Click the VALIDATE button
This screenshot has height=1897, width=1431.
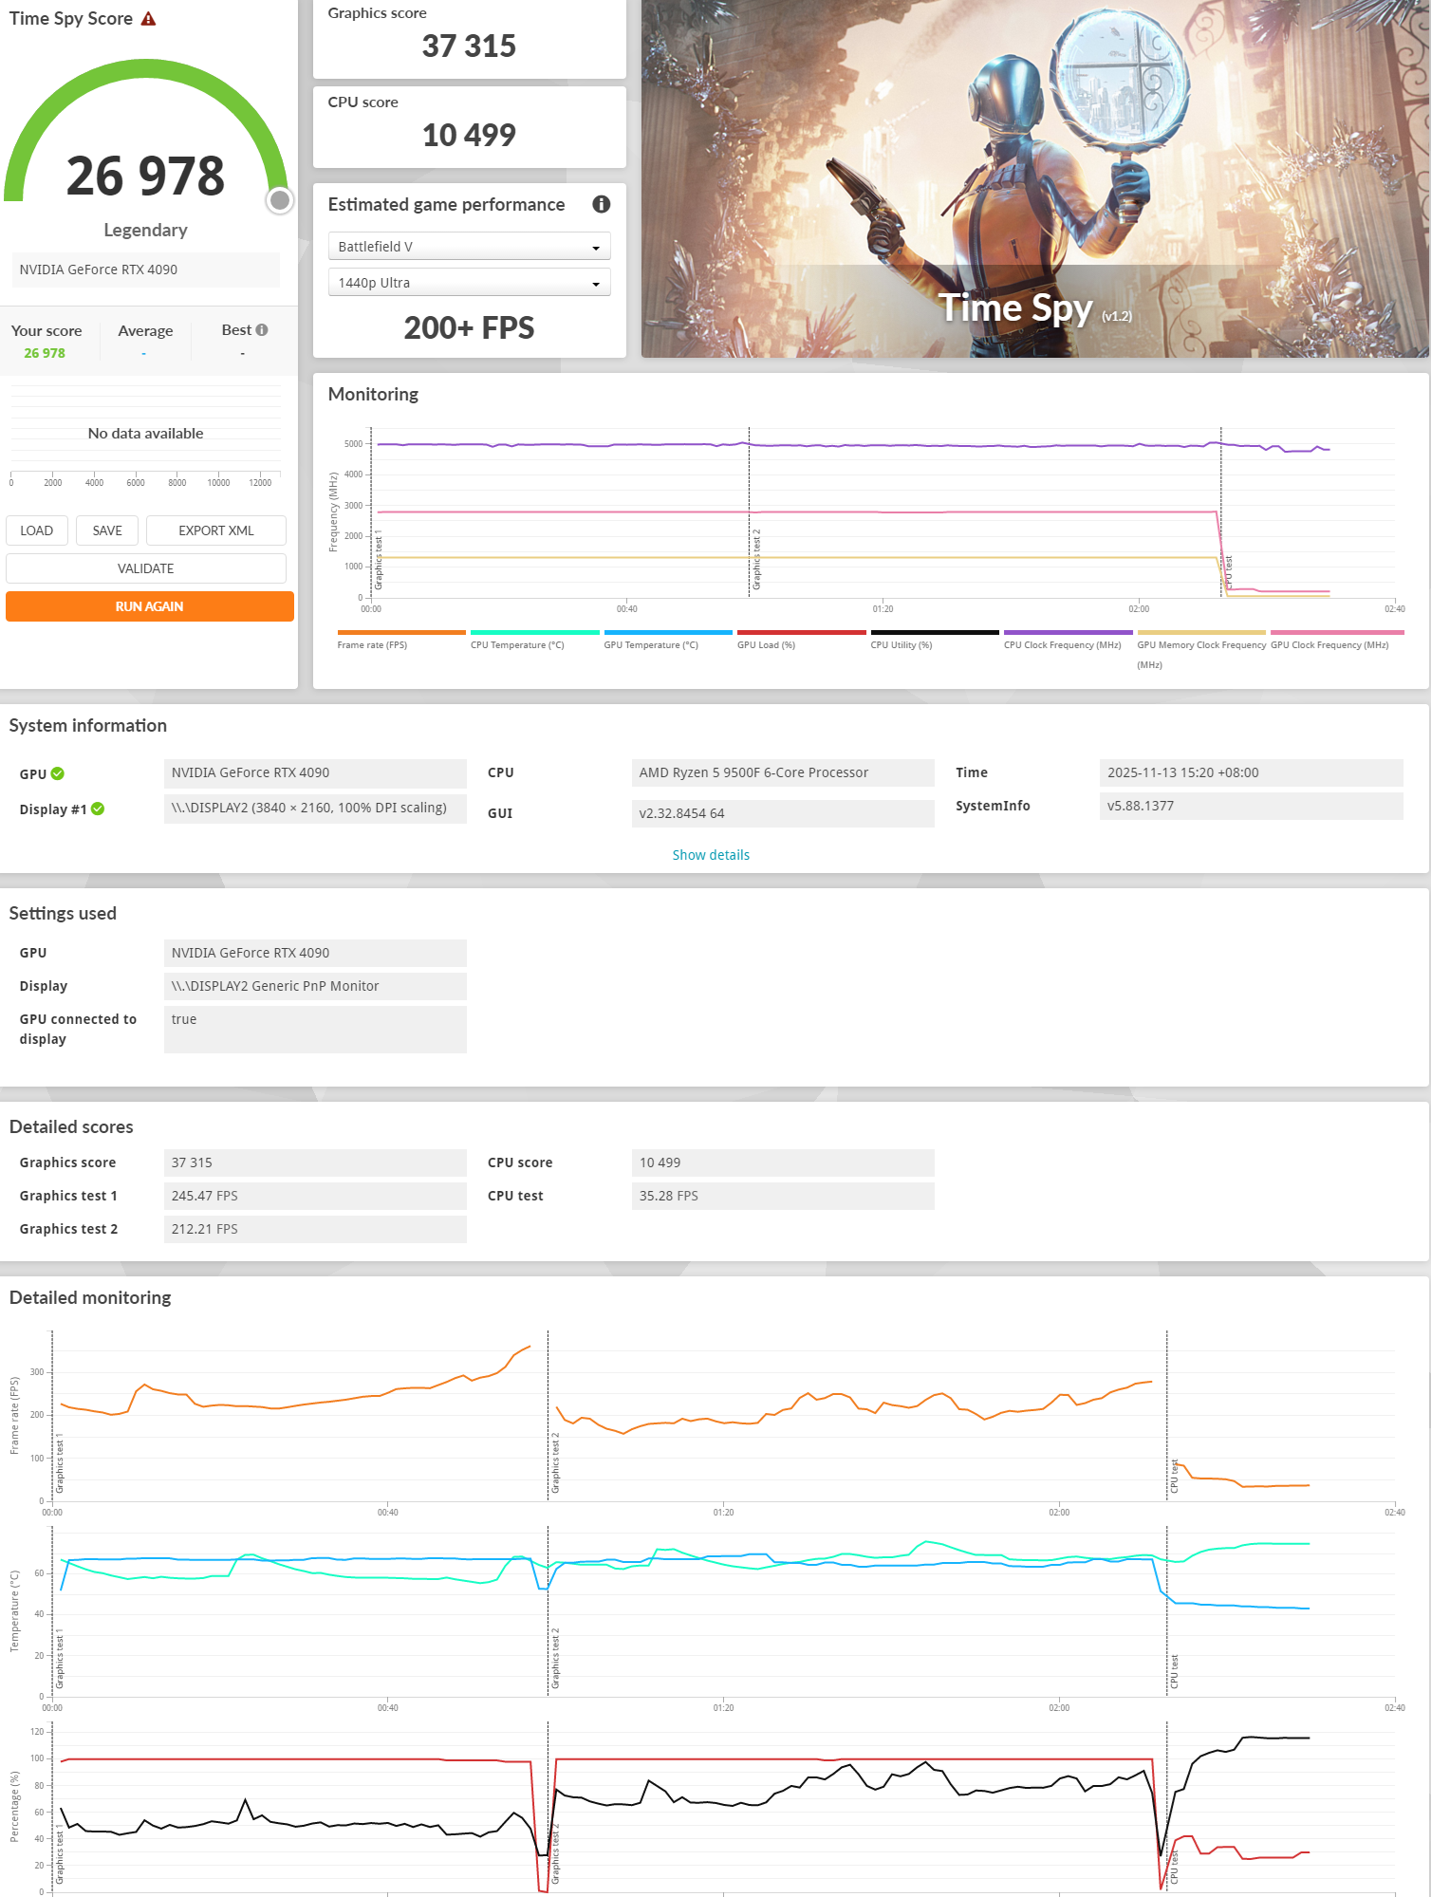(145, 568)
